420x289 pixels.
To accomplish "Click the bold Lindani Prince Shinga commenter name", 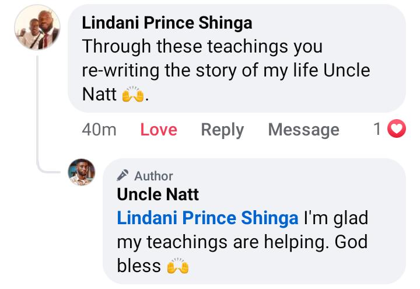I will pyautogui.click(x=167, y=23).
